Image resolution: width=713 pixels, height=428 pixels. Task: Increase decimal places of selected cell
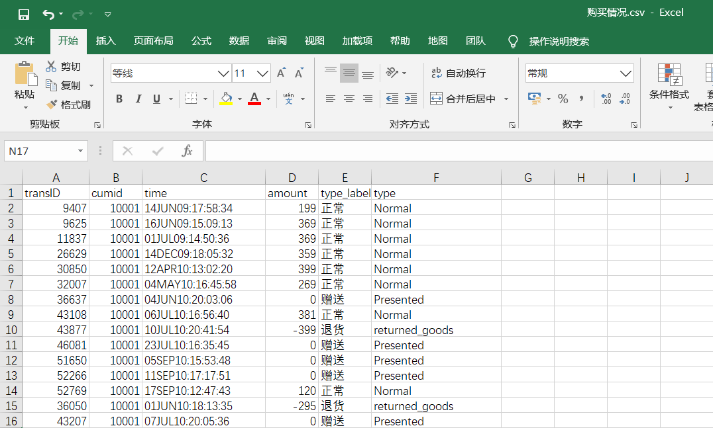pos(608,98)
